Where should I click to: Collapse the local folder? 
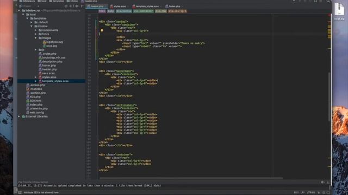[23, 15]
